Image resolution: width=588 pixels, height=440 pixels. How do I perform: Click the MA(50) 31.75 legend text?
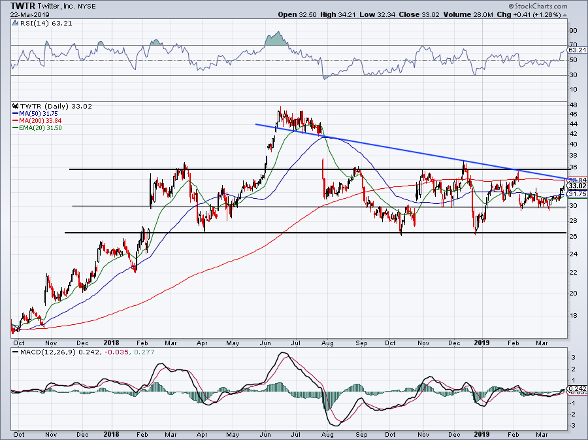coord(39,113)
